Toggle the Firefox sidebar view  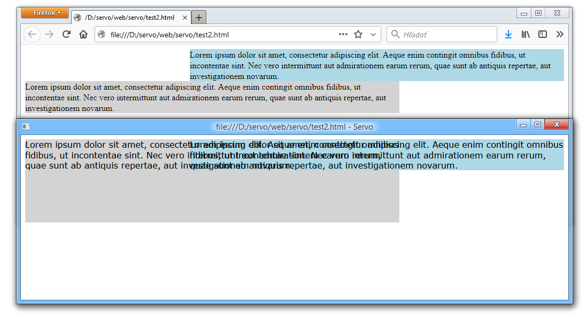(543, 34)
